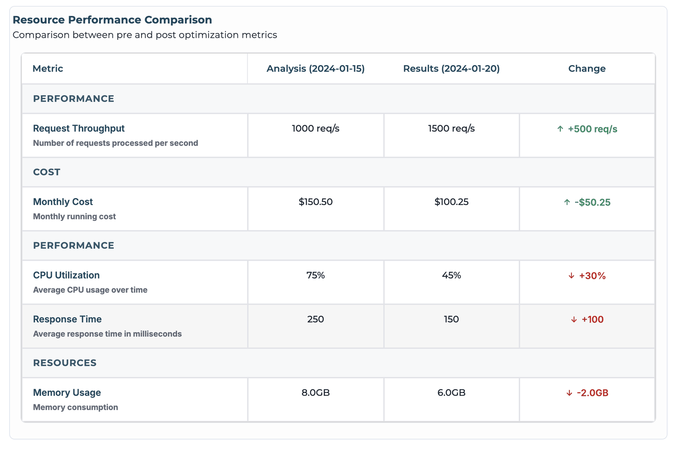
Task: Click 'Average CPU usage over time' description
Action: [x=90, y=289]
